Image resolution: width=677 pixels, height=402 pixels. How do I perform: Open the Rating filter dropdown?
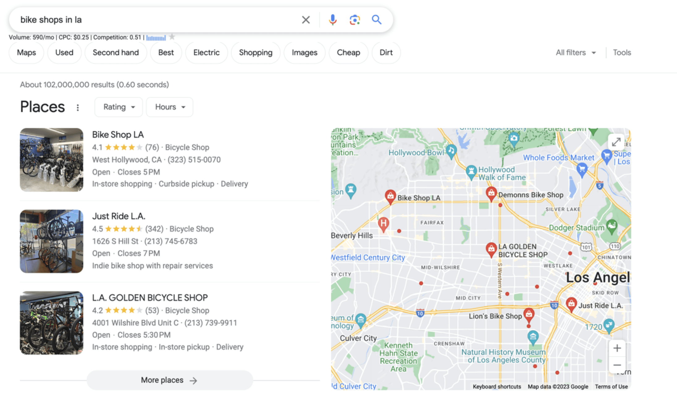pos(119,107)
